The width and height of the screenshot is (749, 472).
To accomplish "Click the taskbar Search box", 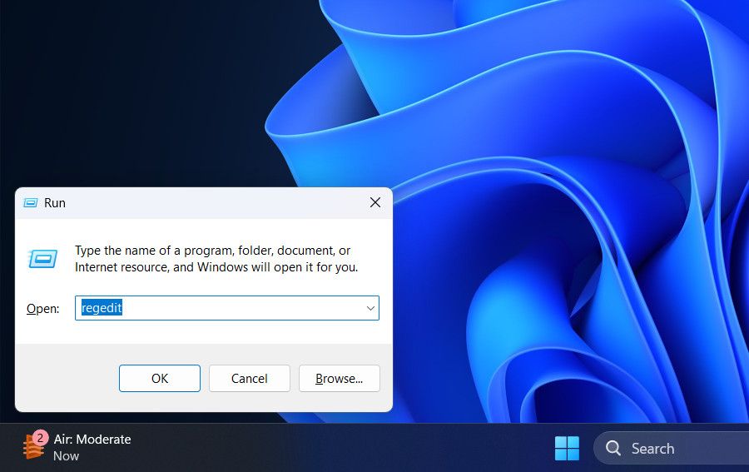I will tap(671, 448).
